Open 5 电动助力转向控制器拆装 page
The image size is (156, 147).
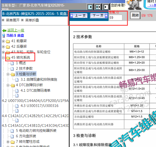point(36,130)
